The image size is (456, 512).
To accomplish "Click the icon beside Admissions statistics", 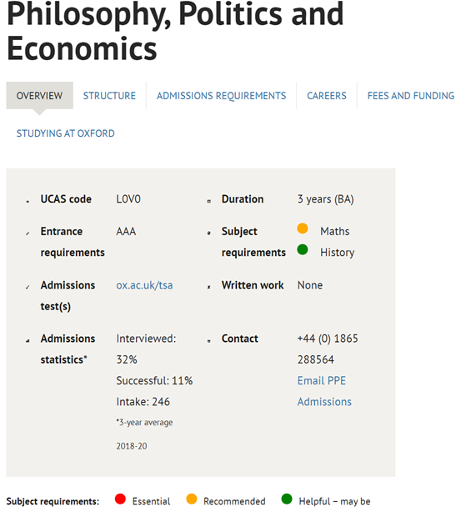I will [x=28, y=341].
